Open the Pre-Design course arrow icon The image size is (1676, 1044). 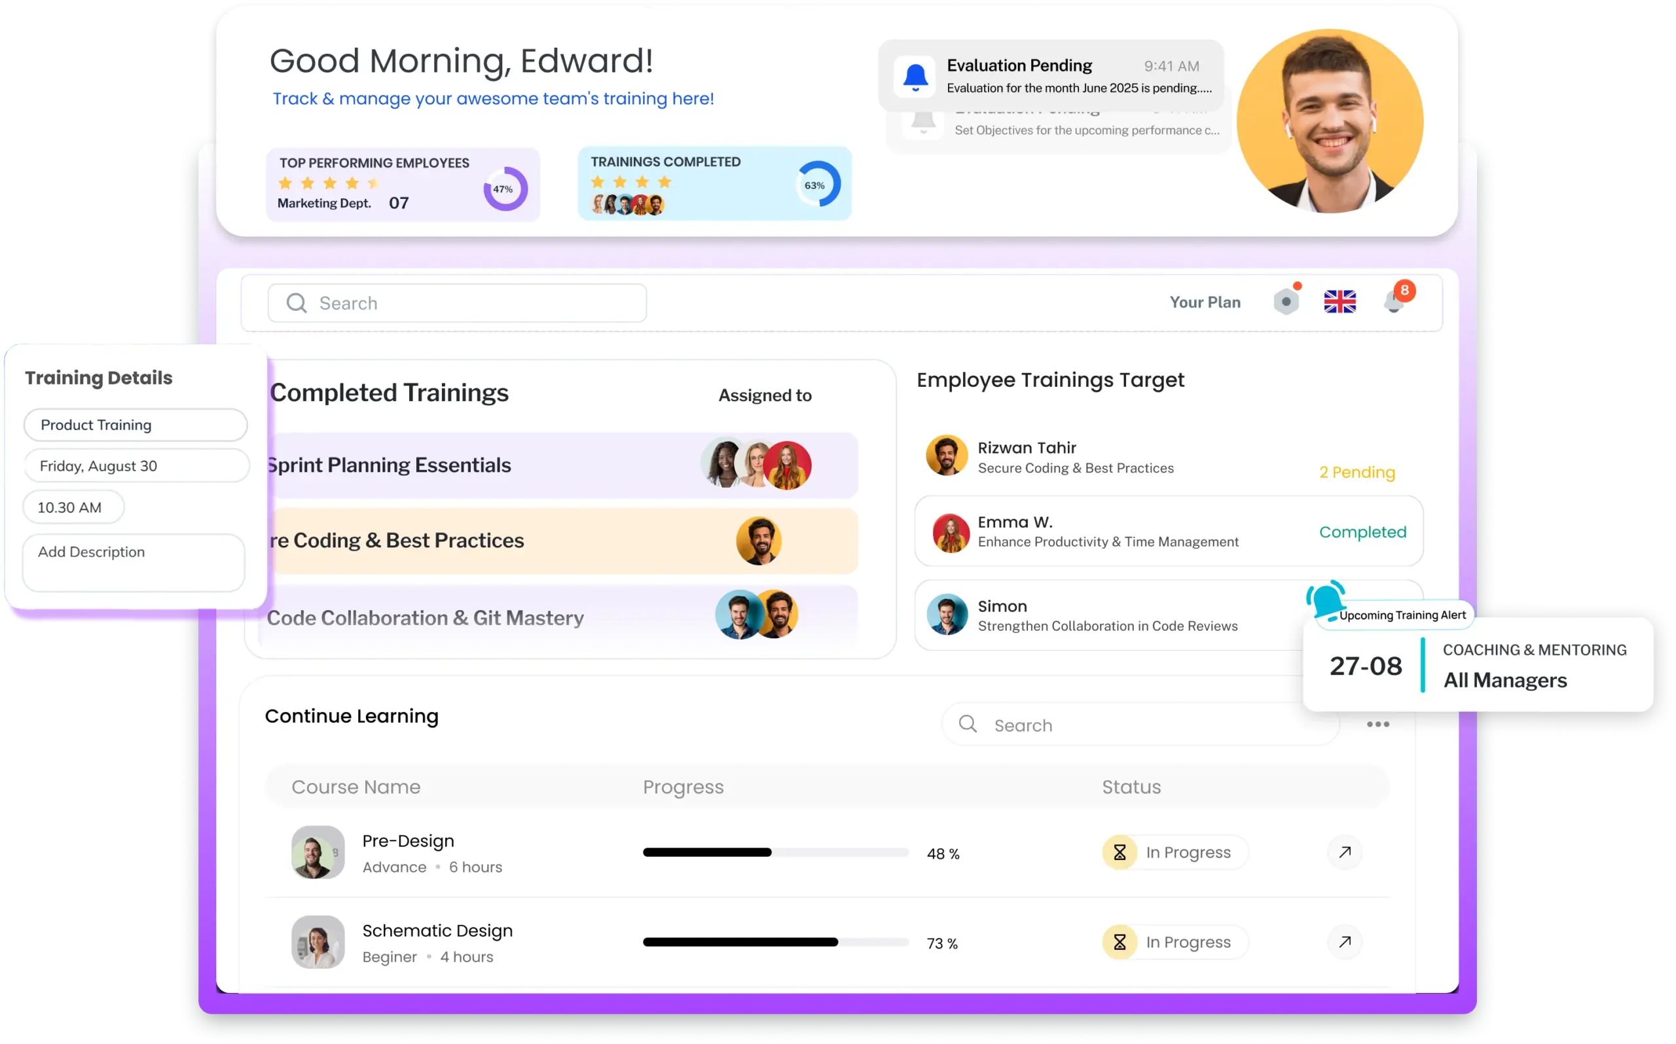point(1345,852)
